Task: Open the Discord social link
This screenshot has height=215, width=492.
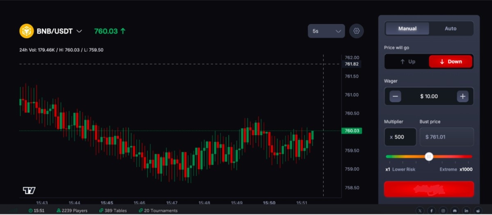Action: pos(455,210)
